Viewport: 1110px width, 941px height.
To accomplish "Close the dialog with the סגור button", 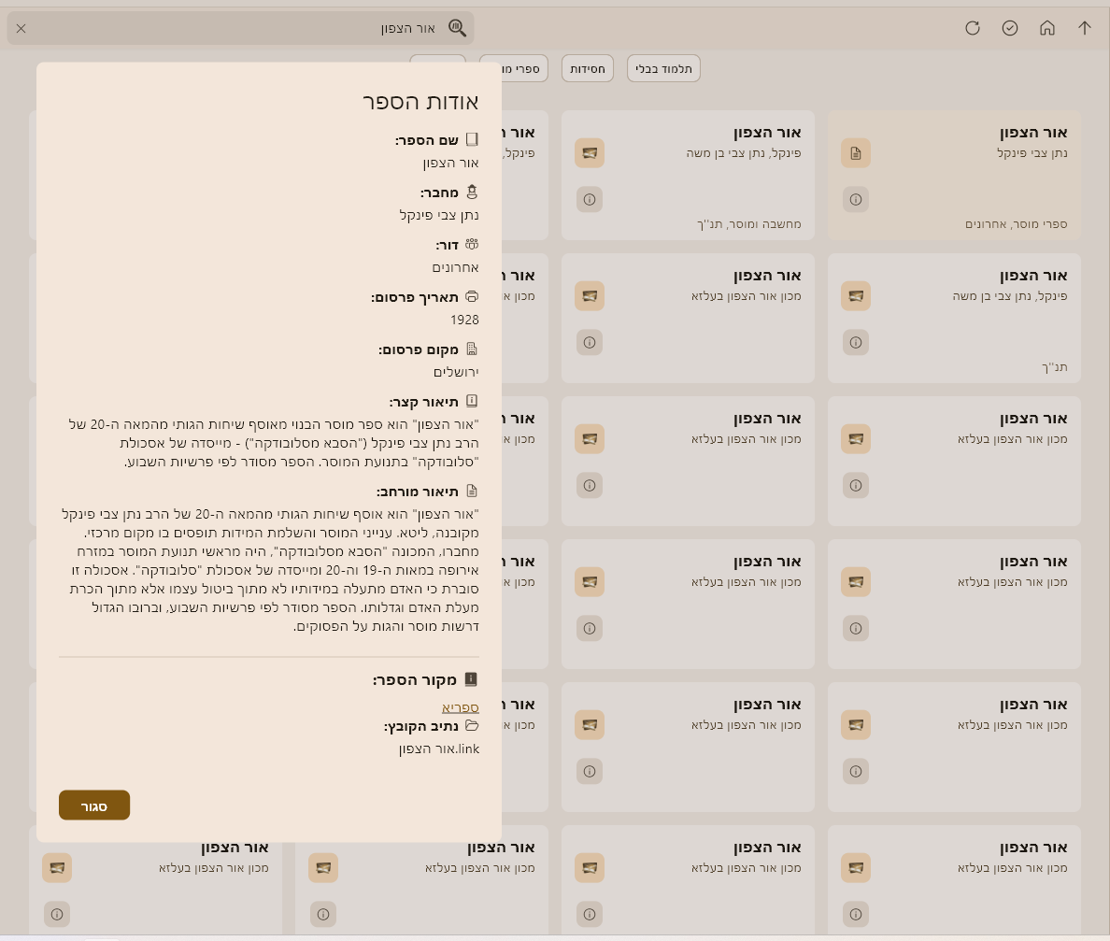I will (x=94, y=806).
